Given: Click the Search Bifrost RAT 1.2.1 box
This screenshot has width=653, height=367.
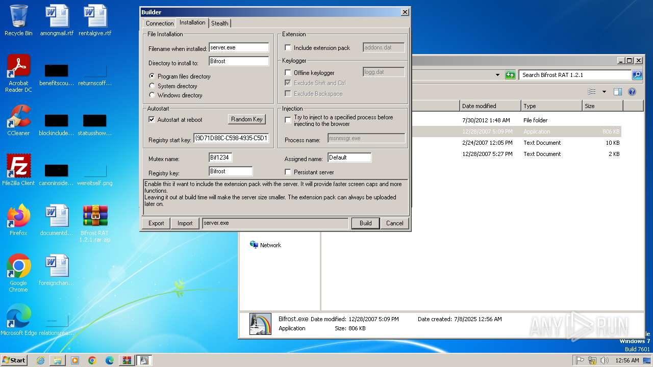Looking at the screenshot, I should [575, 75].
